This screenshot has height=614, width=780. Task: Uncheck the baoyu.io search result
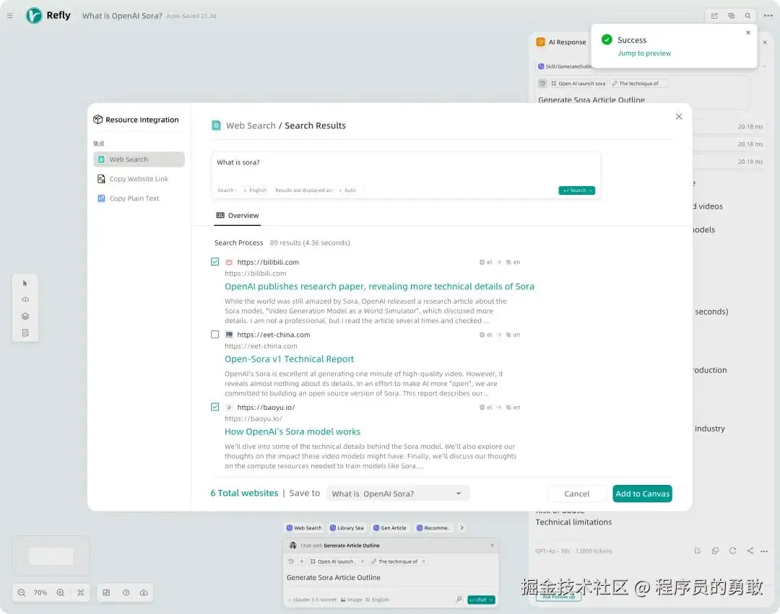(x=214, y=407)
